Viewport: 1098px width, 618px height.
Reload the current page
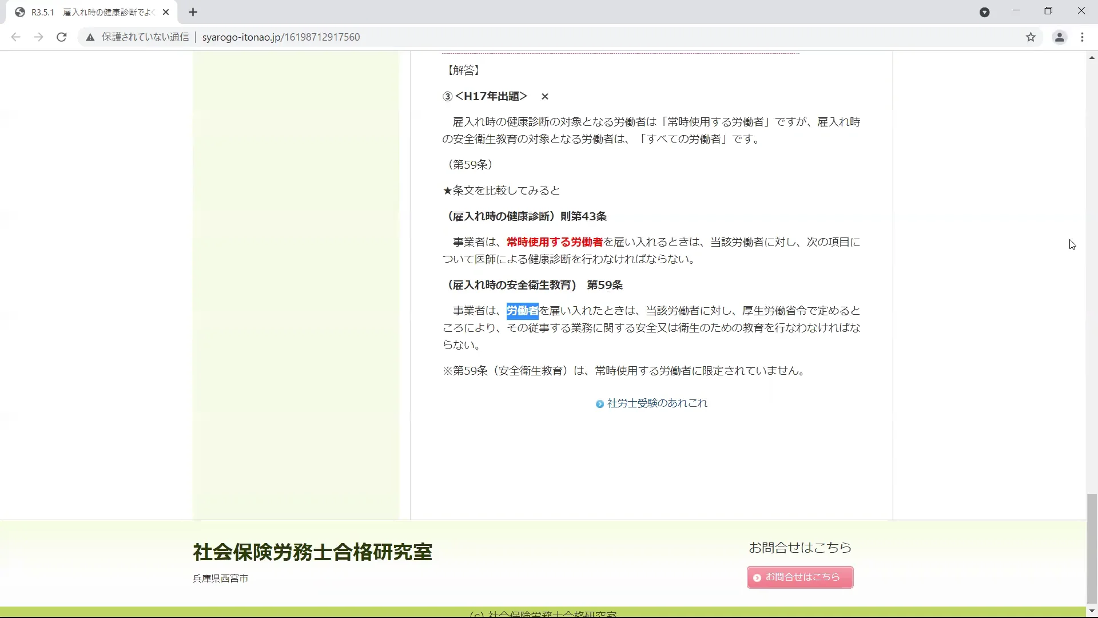click(x=62, y=37)
